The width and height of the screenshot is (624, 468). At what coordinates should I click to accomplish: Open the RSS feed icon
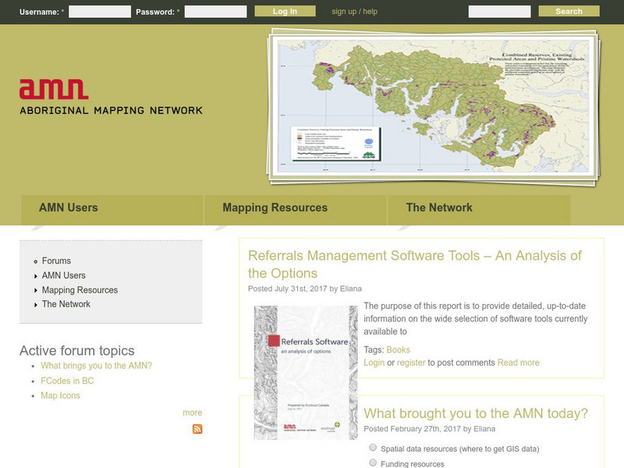tap(197, 429)
